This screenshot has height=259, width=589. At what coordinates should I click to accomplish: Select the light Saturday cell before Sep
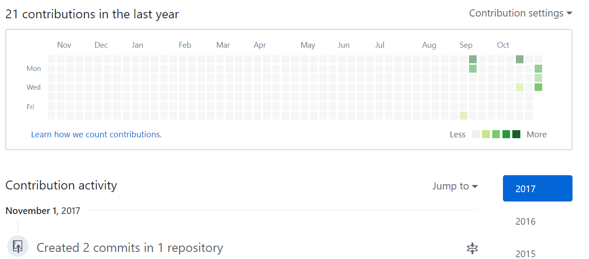coord(464,115)
